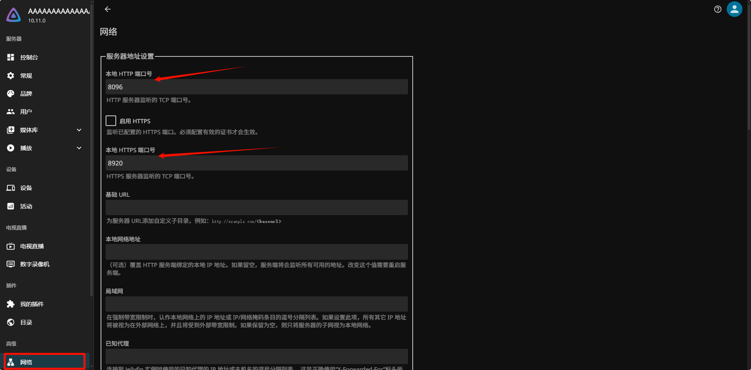Select the 品牌 palette icon
Image resolution: width=751 pixels, height=370 pixels.
[11, 94]
